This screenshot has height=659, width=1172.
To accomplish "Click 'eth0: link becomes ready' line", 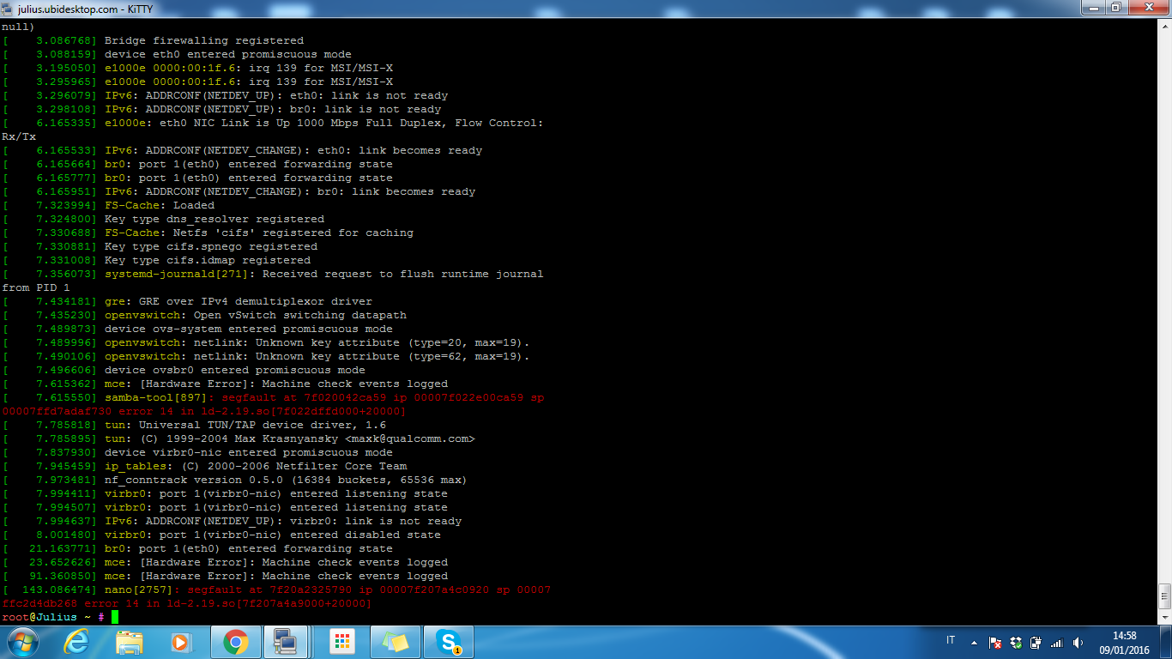I will (242, 150).
